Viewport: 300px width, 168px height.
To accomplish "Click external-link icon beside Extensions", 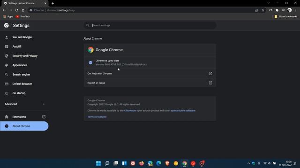I will (44, 117).
